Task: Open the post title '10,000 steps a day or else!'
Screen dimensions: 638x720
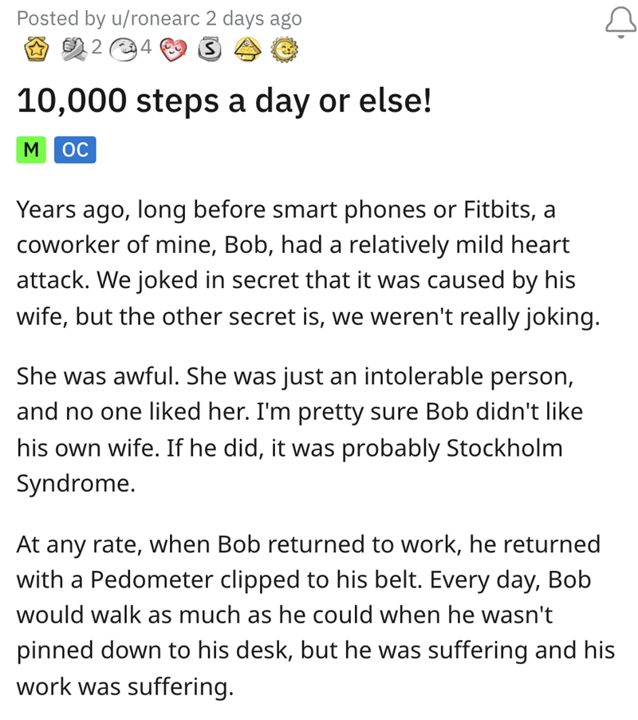Action: coord(223,100)
